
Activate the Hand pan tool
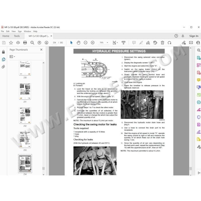click(x=78, y=43)
